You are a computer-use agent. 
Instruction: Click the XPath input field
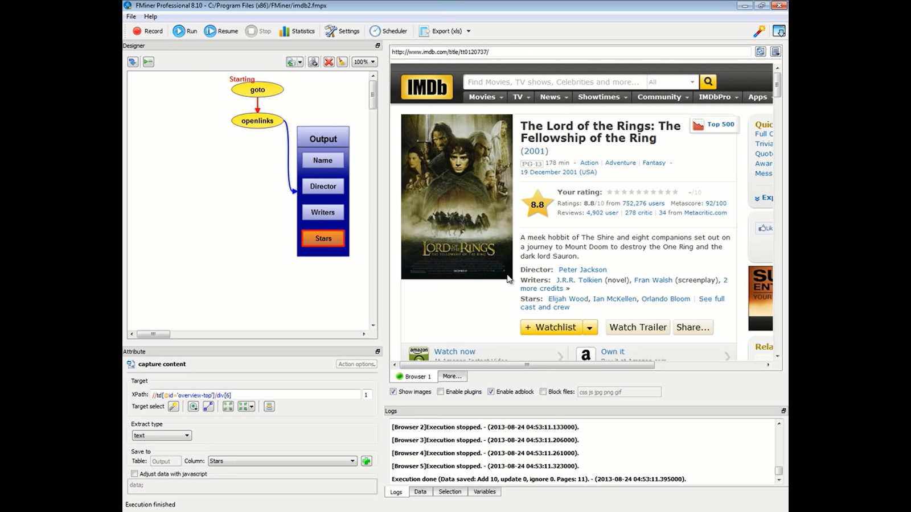(255, 395)
